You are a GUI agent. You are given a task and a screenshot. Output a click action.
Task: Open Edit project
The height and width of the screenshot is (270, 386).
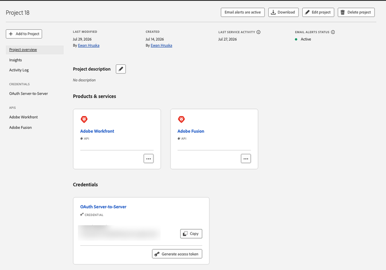[318, 12]
